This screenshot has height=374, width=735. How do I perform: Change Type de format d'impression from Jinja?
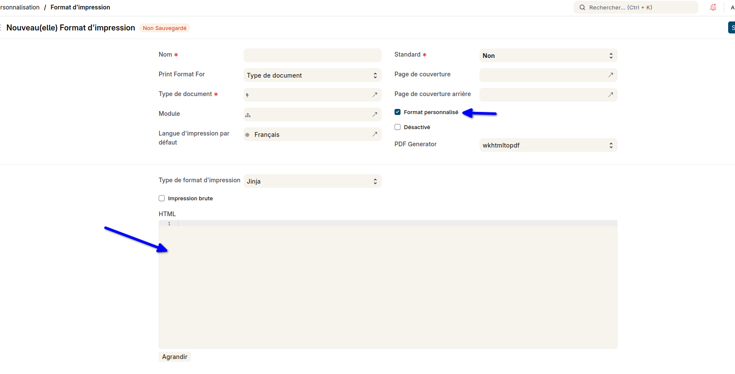pos(312,181)
